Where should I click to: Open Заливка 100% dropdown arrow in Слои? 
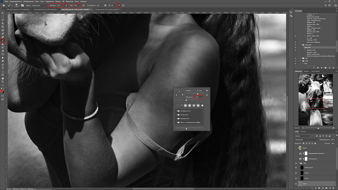point(336,143)
